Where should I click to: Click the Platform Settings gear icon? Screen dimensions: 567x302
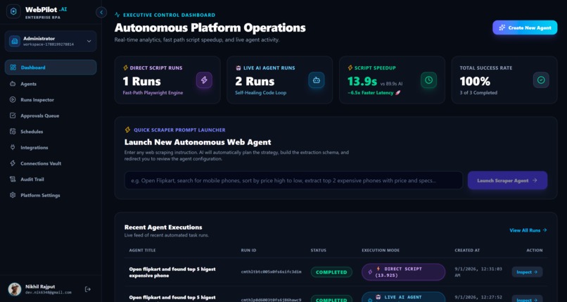click(x=13, y=195)
